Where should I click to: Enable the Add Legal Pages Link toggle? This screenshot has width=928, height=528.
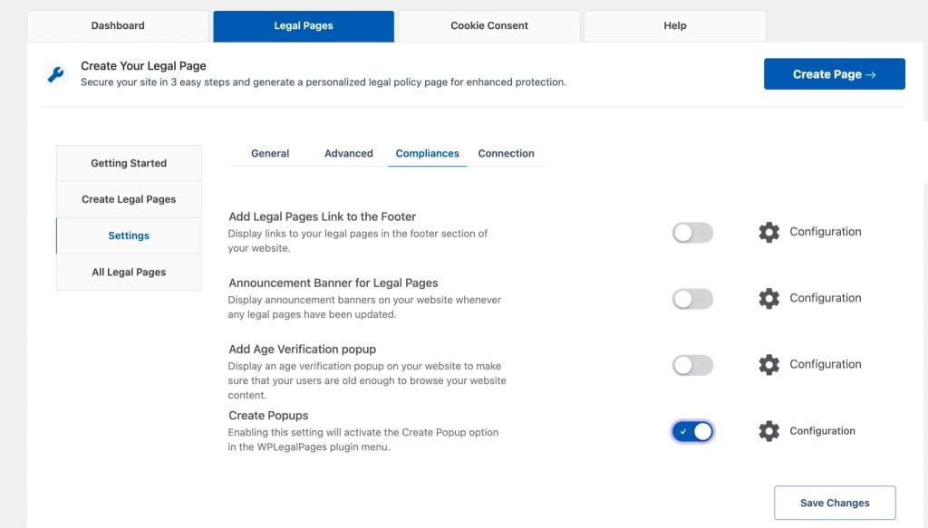coord(691,232)
